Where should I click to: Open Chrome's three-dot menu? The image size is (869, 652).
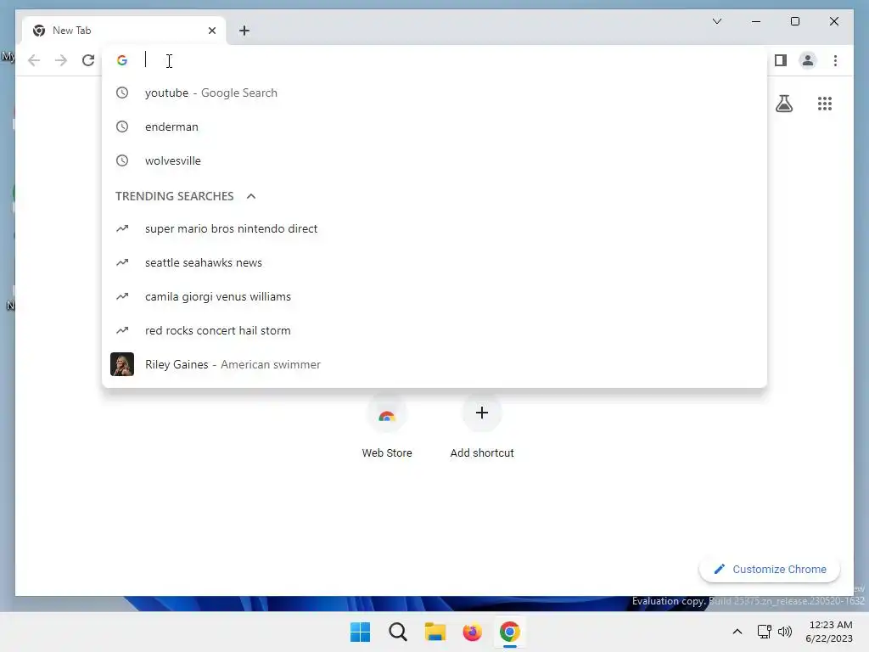click(835, 60)
